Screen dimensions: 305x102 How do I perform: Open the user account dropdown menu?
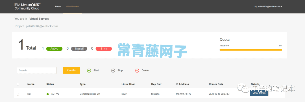pos(268,6)
